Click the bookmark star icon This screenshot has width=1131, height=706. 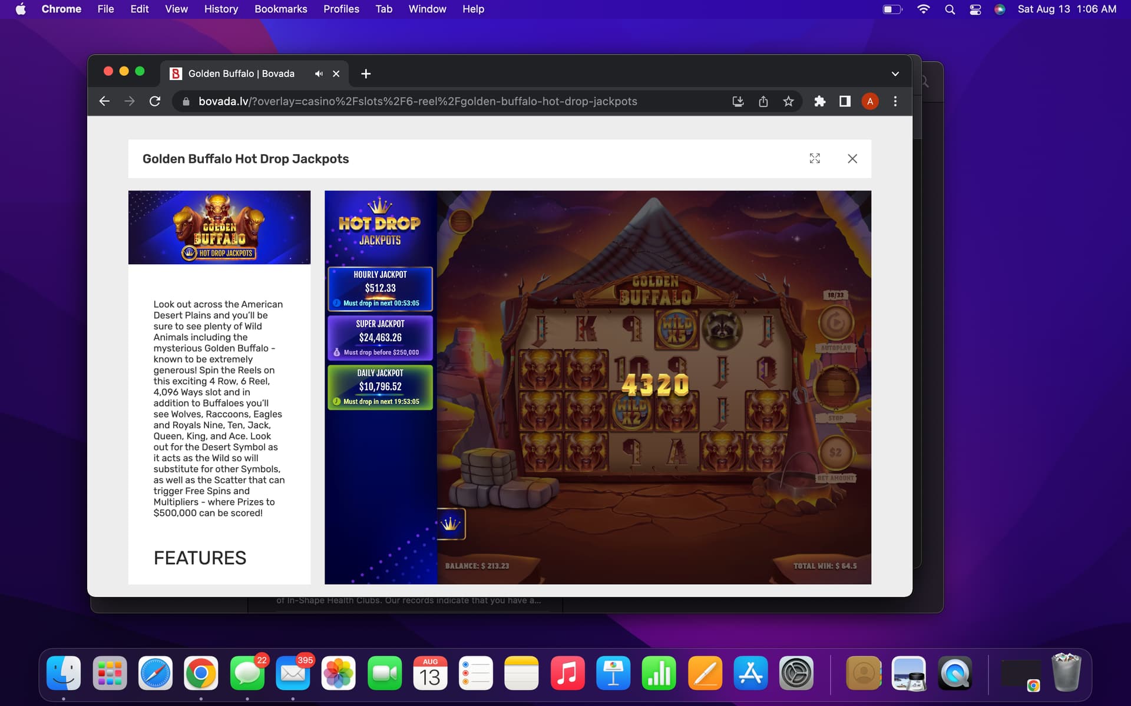(x=788, y=101)
